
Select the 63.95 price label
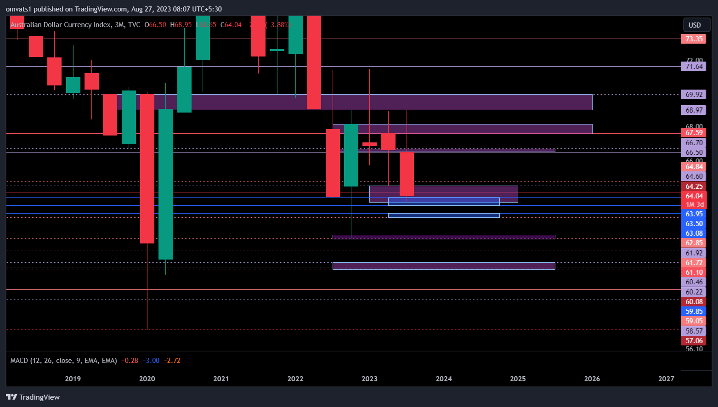694,214
